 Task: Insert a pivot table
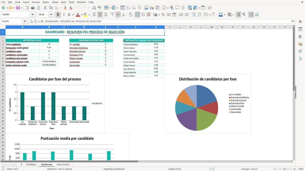(x=158, y=8)
